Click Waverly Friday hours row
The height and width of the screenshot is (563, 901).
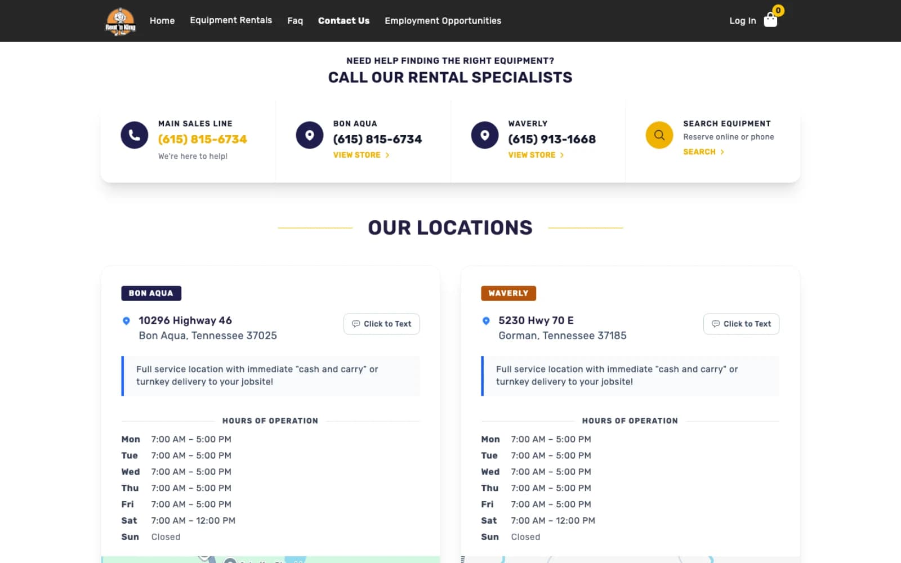[630, 504]
